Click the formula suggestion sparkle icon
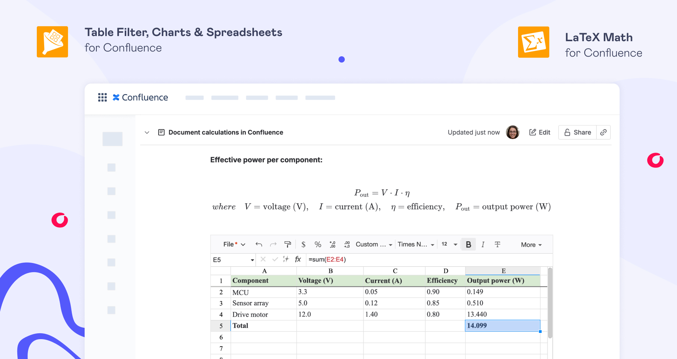Viewport: 677px width, 359px height. [286, 259]
